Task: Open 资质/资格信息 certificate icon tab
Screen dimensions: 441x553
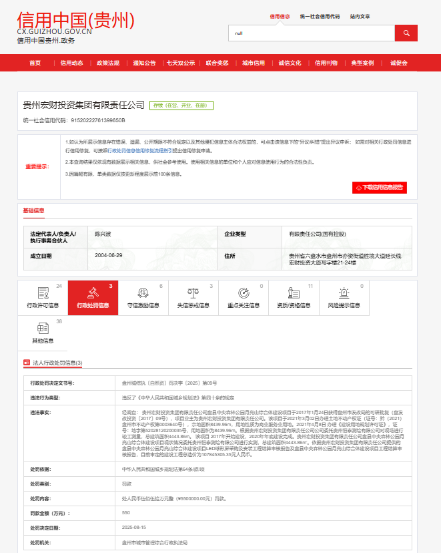Action: pos(294,298)
